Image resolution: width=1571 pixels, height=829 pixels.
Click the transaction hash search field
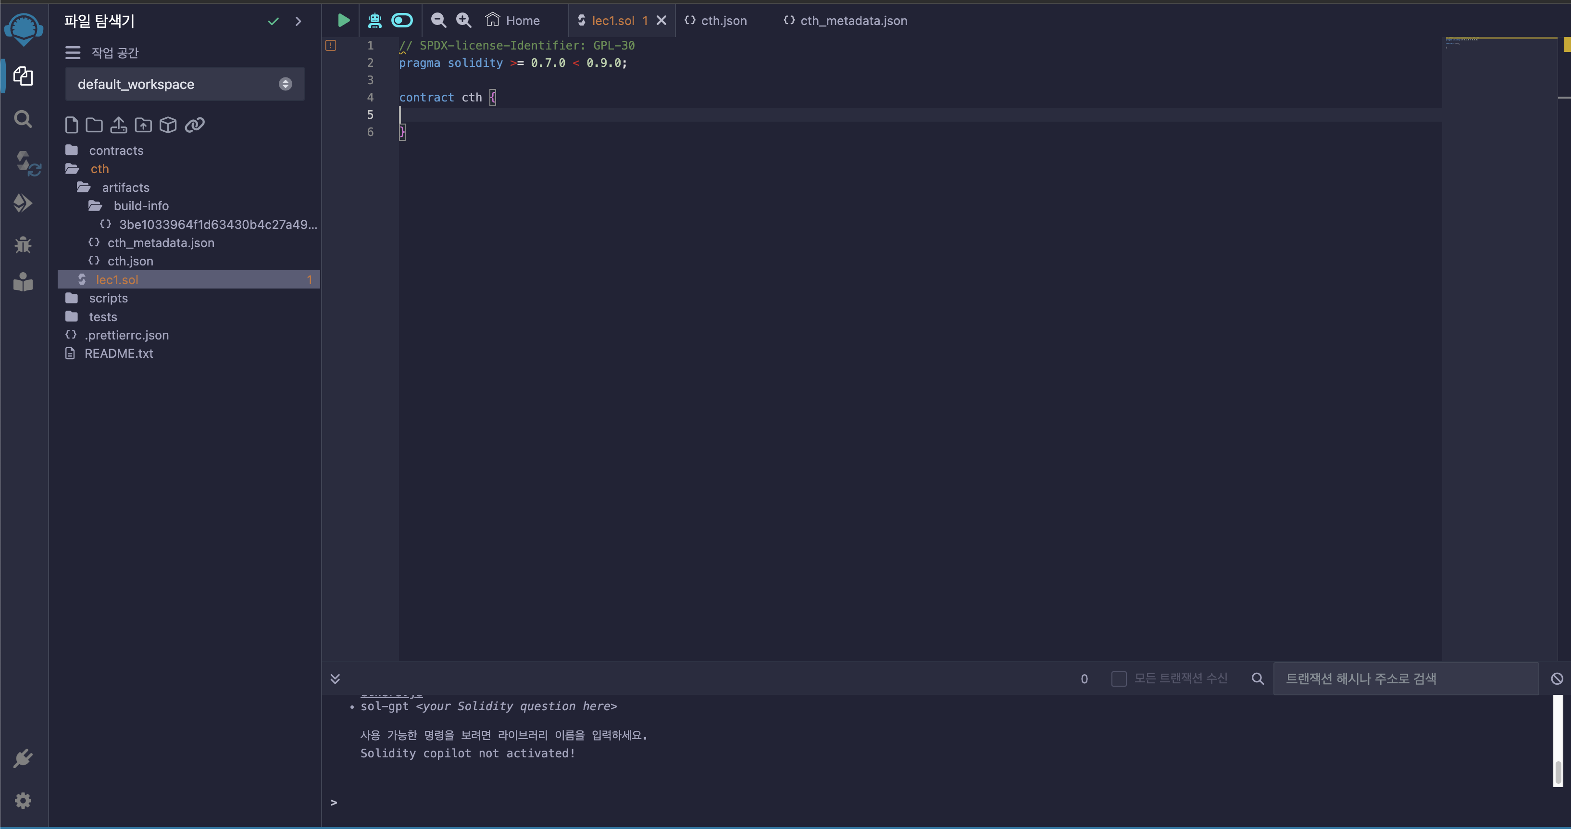tap(1405, 678)
